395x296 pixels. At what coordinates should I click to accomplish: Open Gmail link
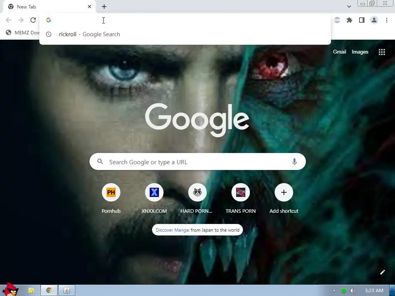coord(339,52)
